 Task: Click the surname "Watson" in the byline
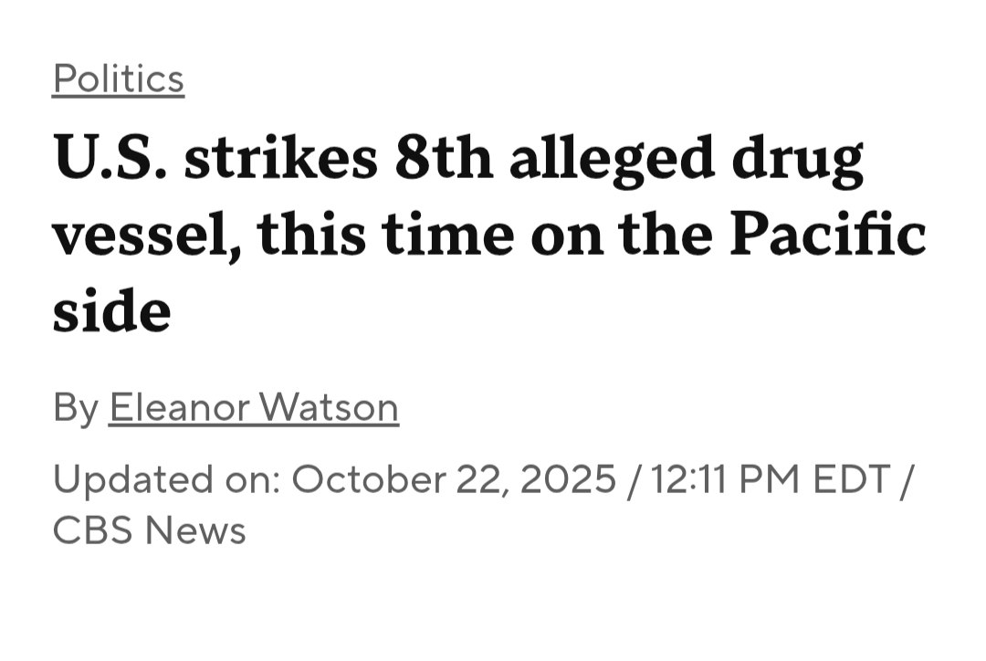click(x=329, y=407)
